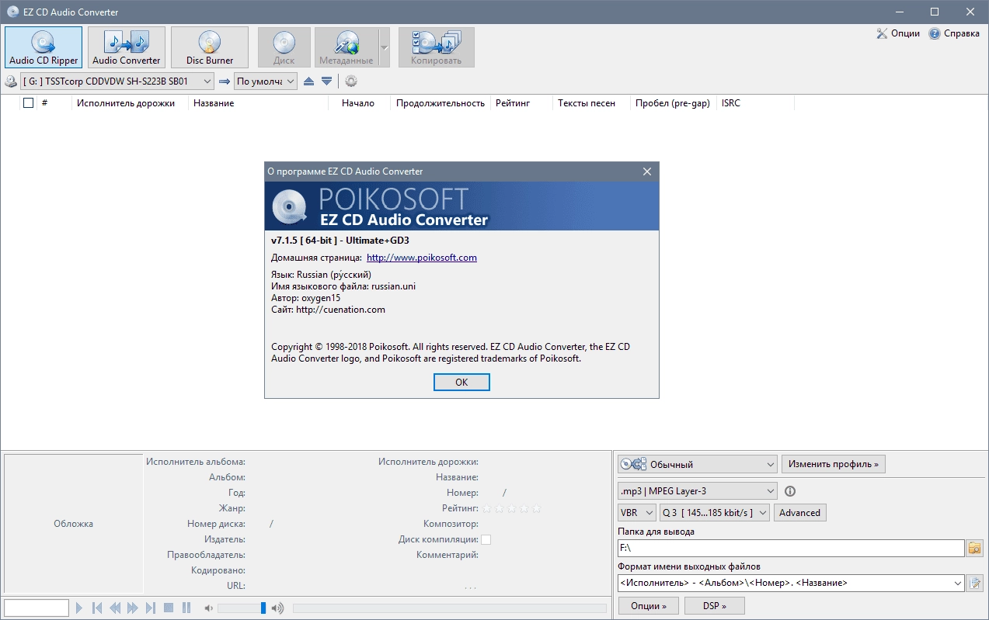Open Справка help menu

tap(954, 33)
